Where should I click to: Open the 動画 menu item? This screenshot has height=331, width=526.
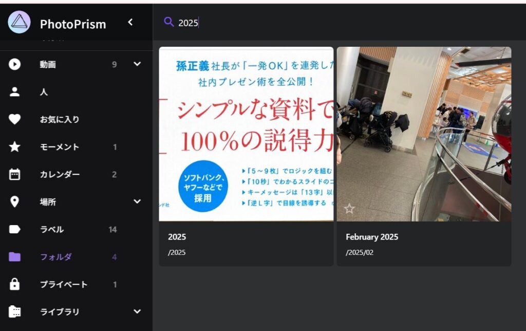click(x=76, y=64)
